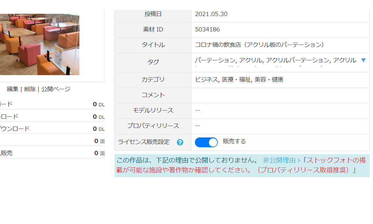Click the タイトル row label
This screenshot has width=373, height=224.
point(153,45)
